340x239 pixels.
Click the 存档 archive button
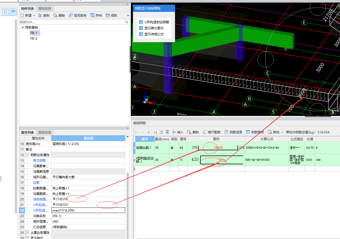pos(96,16)
